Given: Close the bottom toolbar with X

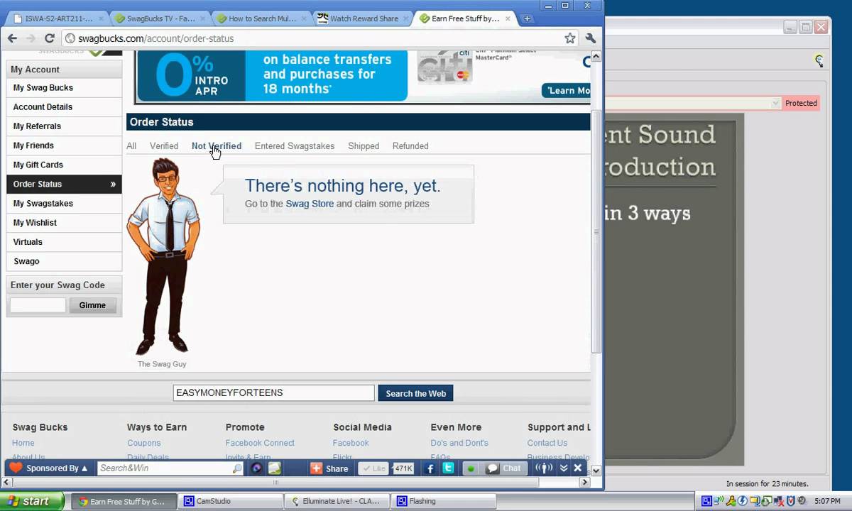Looking at the screenshot, I should (578, 468).
